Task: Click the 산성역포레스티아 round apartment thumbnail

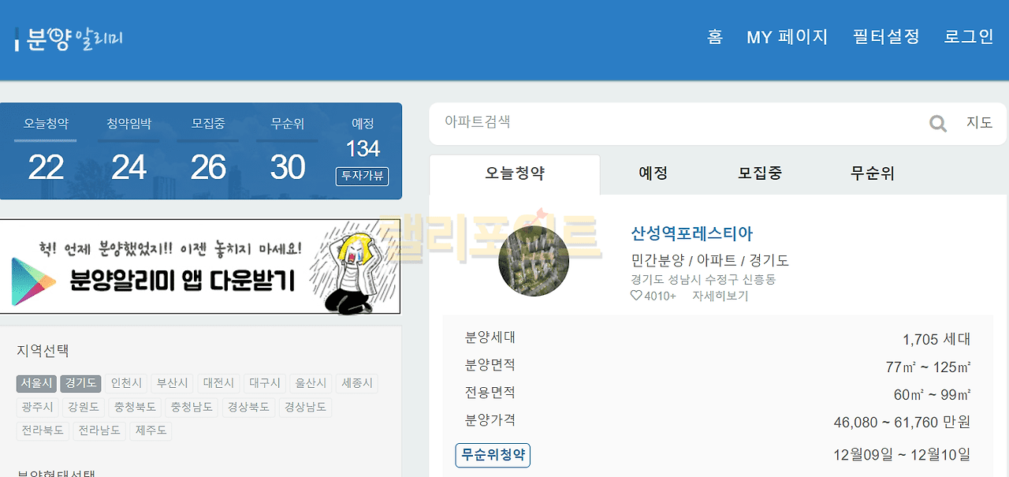Action: coord(534,261)
